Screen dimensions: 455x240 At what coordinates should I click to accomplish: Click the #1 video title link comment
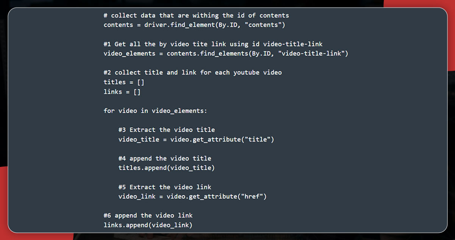tap(213, 44)
